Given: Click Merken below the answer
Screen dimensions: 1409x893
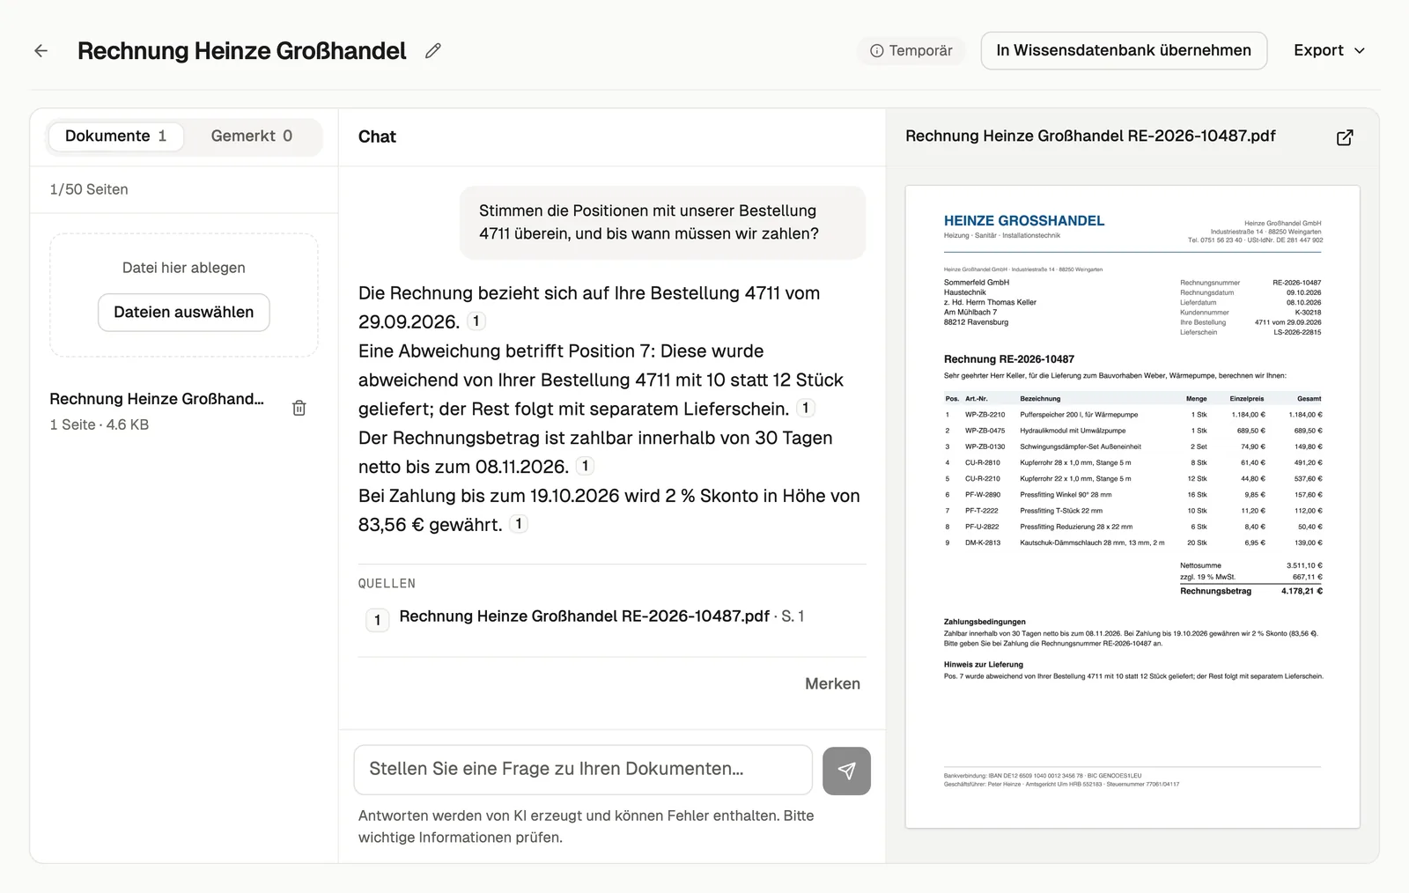Looking at the screenshot, I should tap(832, 683).
